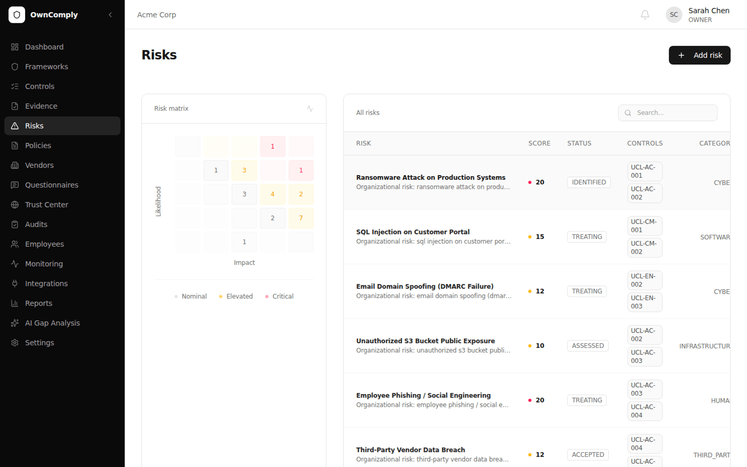The width and height of the screenshot is (747, 467).
Task: Click the activity icon in Risk matrix header
Action: click(310, 108)
